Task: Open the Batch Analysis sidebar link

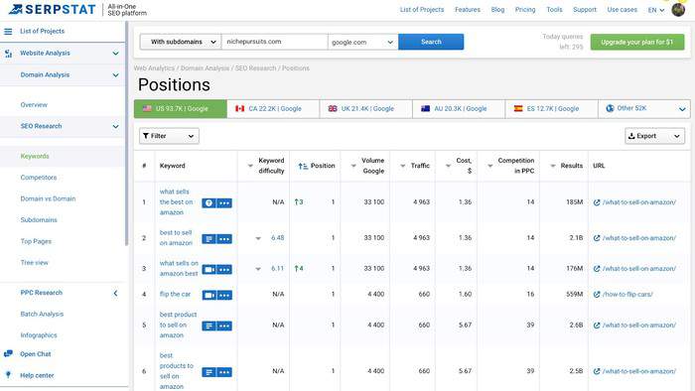Action: point(42,314)
